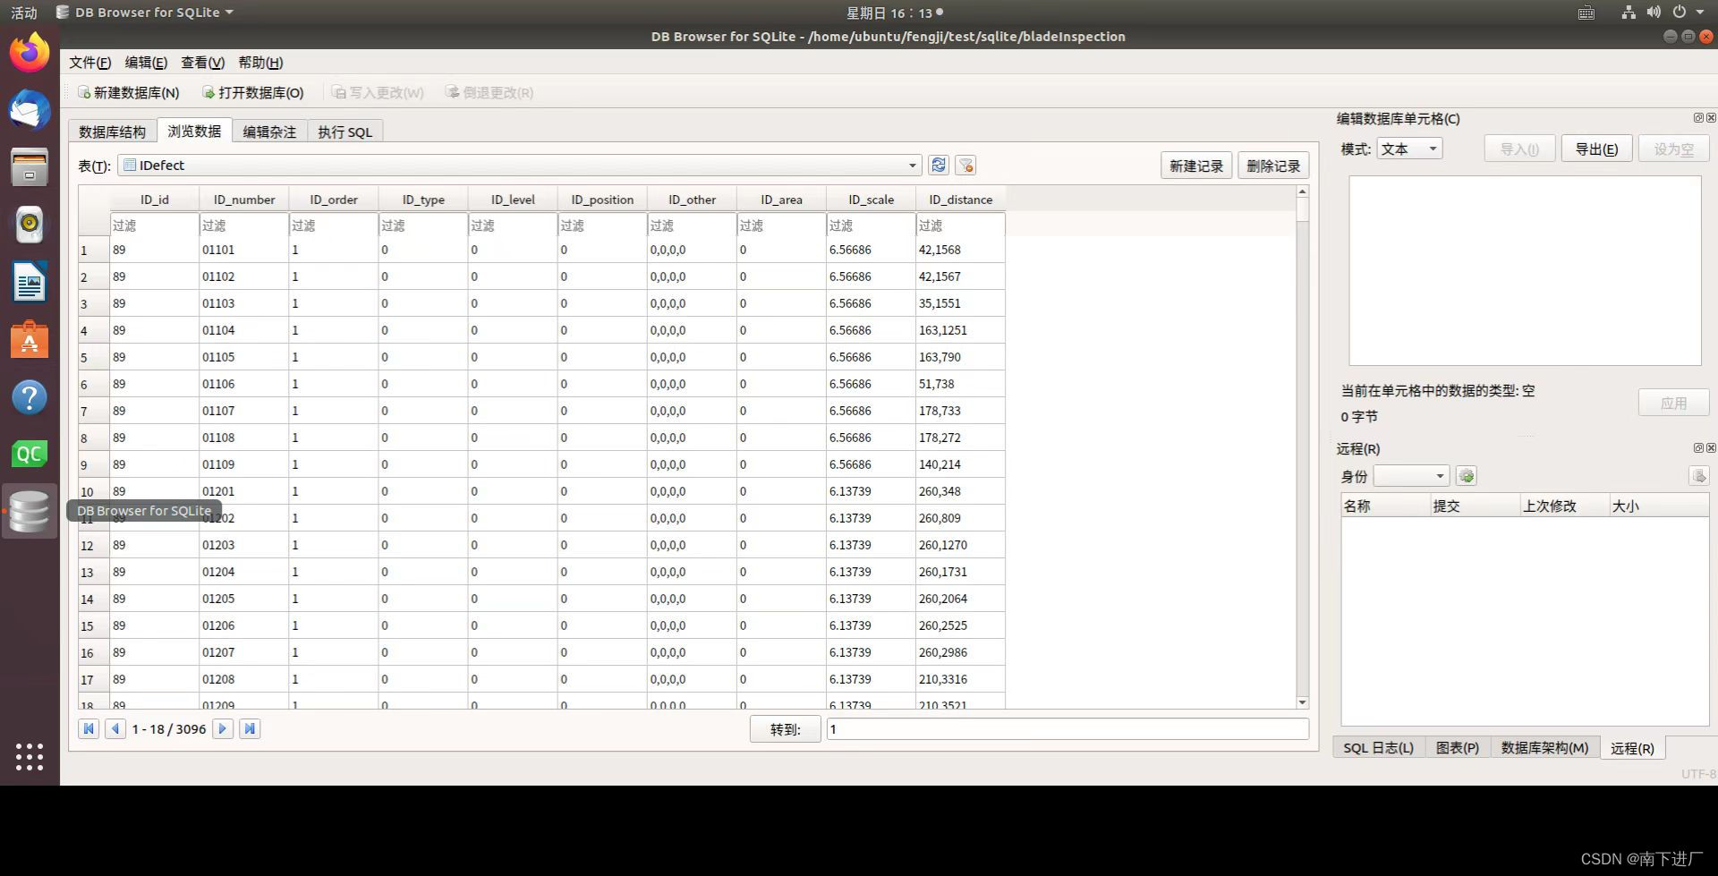
Task: Click the go-to record number field
Action: pyautogui.click(x=1067, y=729)
